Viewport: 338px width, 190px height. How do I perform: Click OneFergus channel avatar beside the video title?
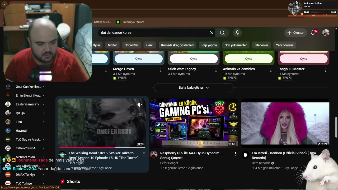(62, 155)
